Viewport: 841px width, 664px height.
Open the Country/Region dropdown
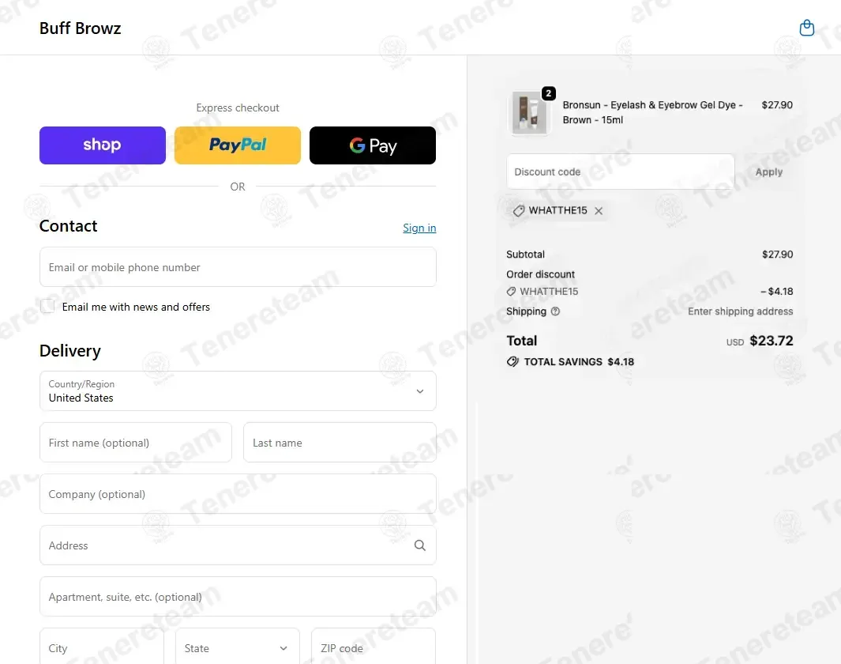(238, 391)
